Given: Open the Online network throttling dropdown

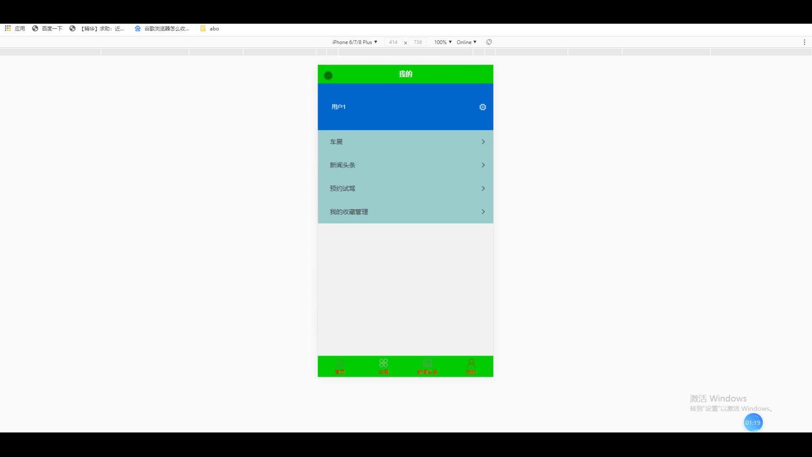Looking at the screenshot, I should click(466, 42).
